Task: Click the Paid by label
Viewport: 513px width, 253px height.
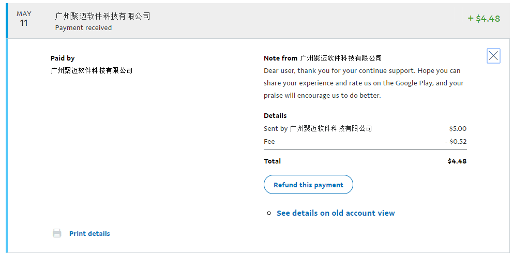Action: coord(63,58)
